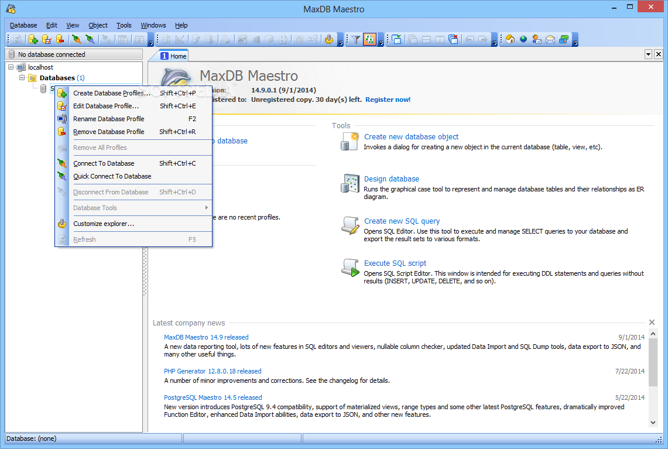Choose Quick Connect To Database from the context menu

point(133,176)
